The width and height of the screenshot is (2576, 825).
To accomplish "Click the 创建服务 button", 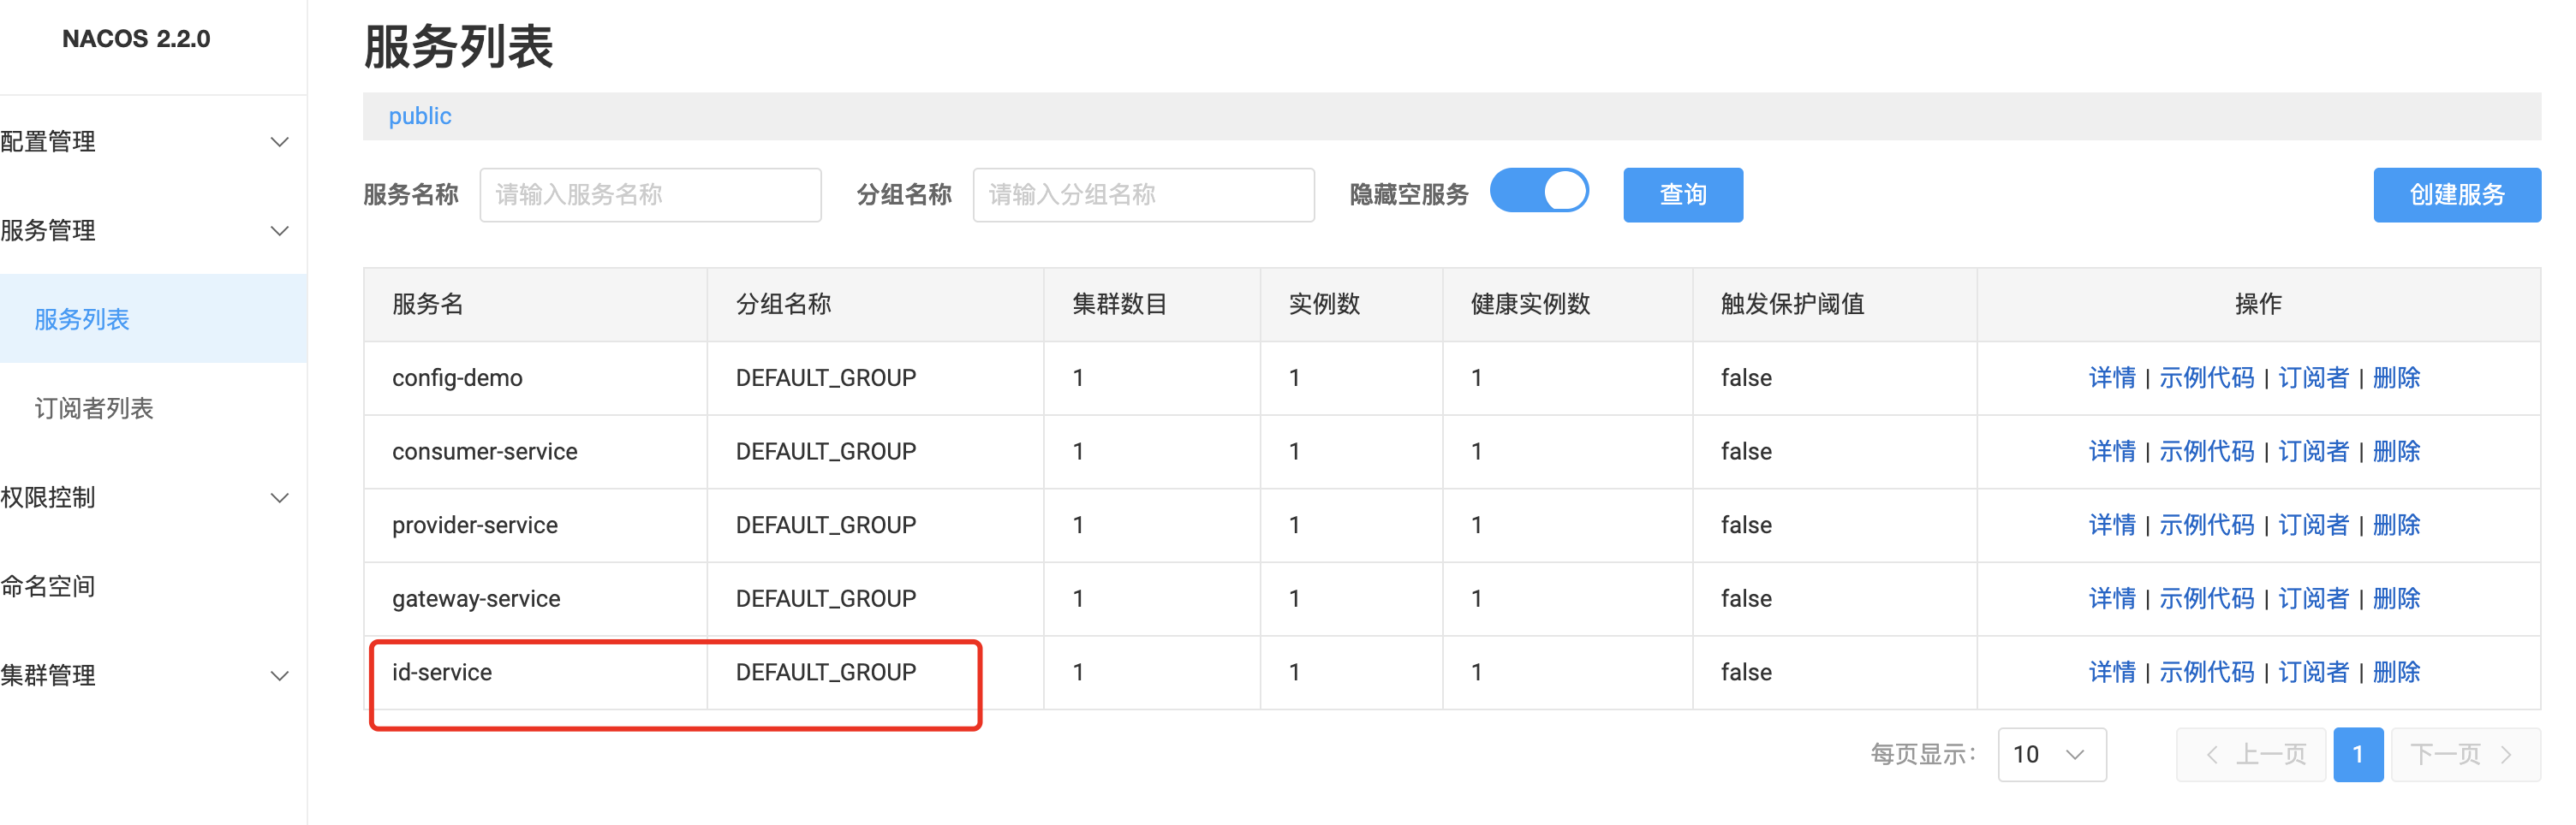I will coord(2457,195).
